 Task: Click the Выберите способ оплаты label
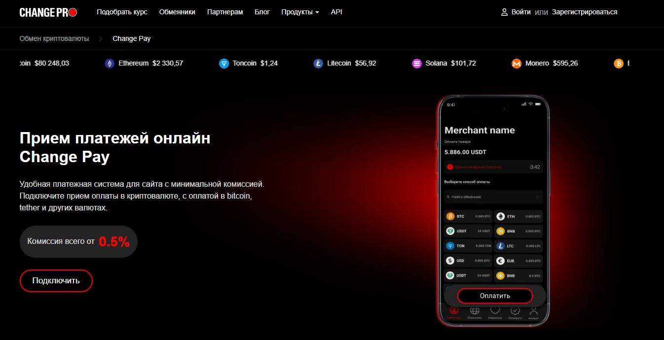(467, 182)
